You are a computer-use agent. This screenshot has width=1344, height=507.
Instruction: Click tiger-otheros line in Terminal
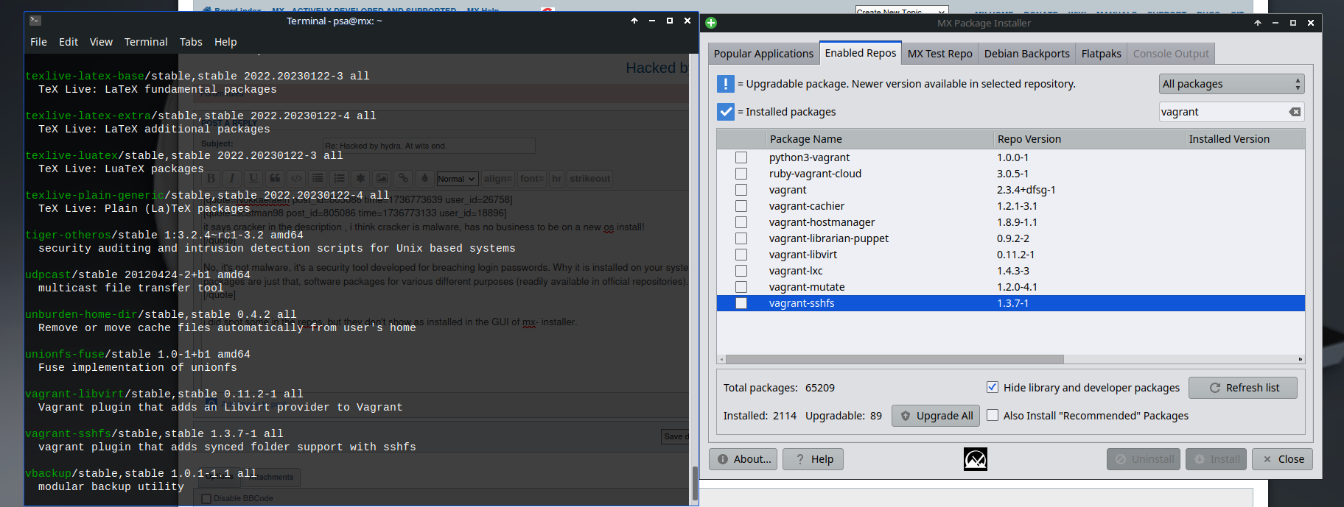[164, 235]
